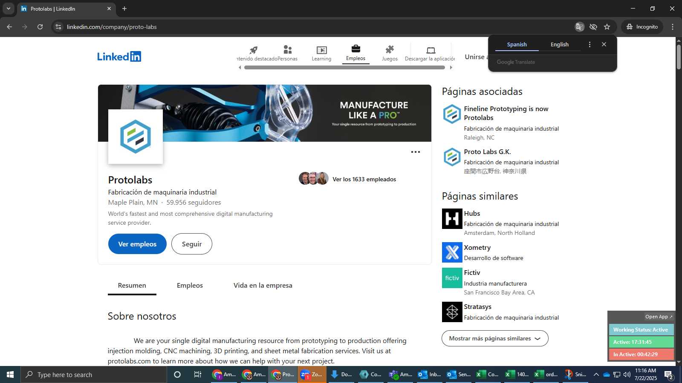
Task: Click the Seguir button
Action: [x=192, y=244]
